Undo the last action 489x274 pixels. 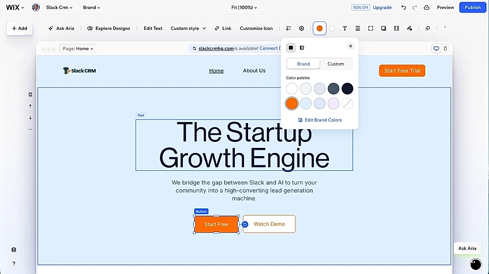(x=403, y=7)
